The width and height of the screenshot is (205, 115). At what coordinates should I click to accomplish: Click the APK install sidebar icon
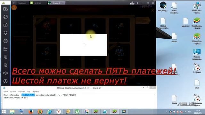pos(5,41)
